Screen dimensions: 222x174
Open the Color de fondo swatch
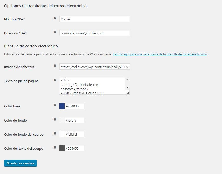pyautogui.click(x=62, y=120)
